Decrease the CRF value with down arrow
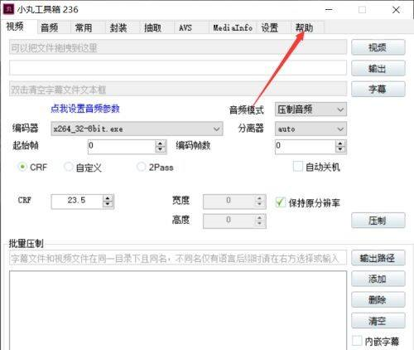The height and width of the screenshot is (350, 414). click(x=108, y=205)
